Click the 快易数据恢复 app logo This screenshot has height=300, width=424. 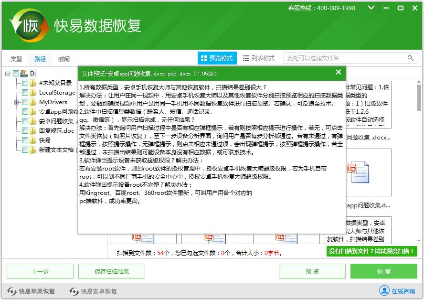pos(30,25)
